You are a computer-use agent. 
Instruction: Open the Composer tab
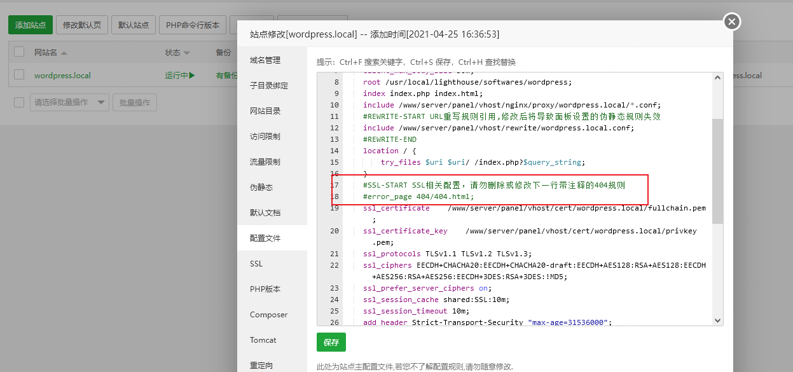point(272,314)
